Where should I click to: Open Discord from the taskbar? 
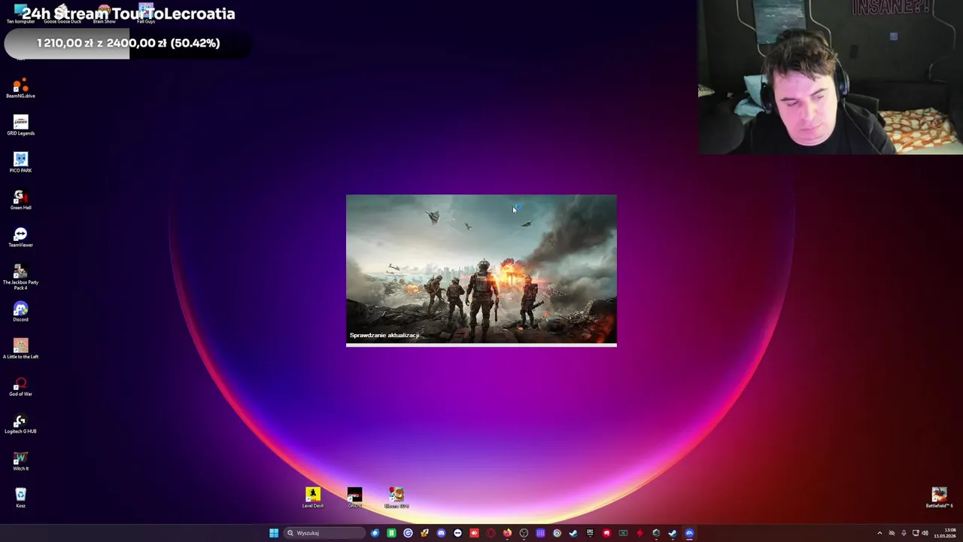coord(441,533)
